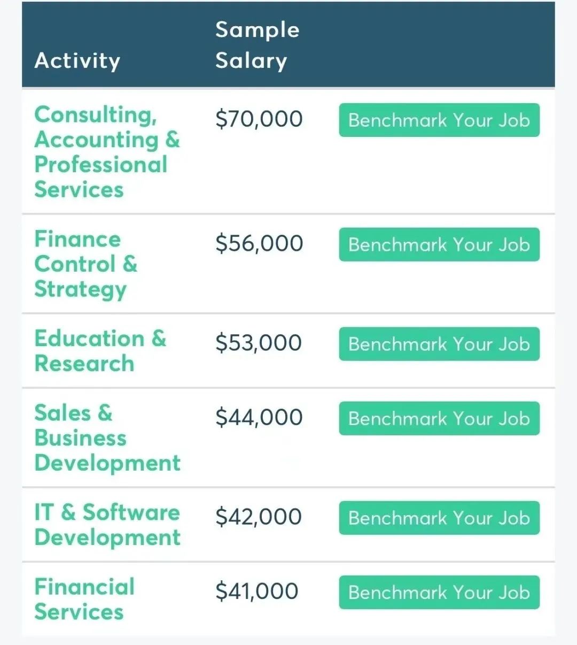Screen dimensions: 577x645
Task: Open the Finance Control & Strategy link
Action: (x=86, y=264)
